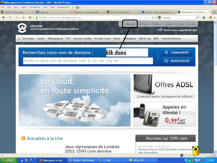The image size is (217, 163).
Task: Open the History menu
Action: (24, 7)
